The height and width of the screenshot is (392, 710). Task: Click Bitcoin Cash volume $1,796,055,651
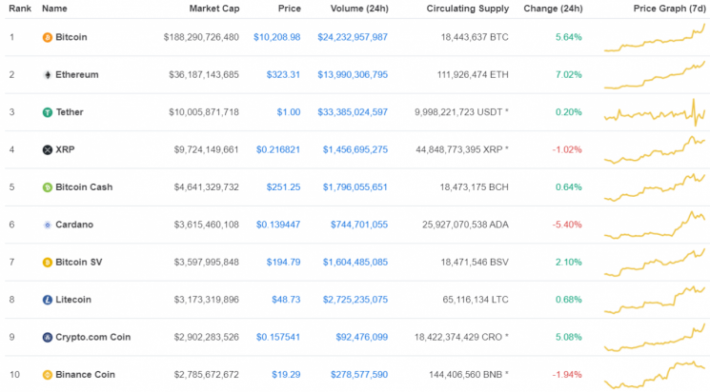355,187
